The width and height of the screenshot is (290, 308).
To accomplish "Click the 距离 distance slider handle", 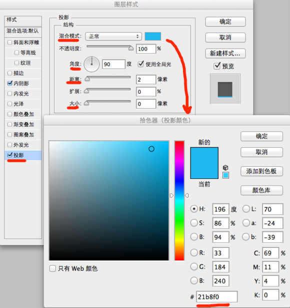I will tap(87, 79).
